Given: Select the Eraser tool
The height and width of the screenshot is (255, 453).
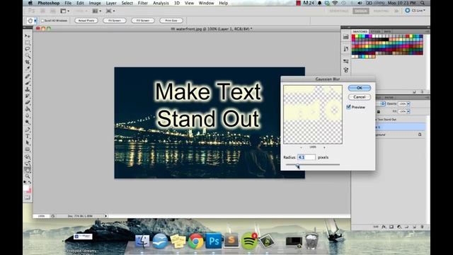Looking at the screenshot, I should (x=28, y=102).
